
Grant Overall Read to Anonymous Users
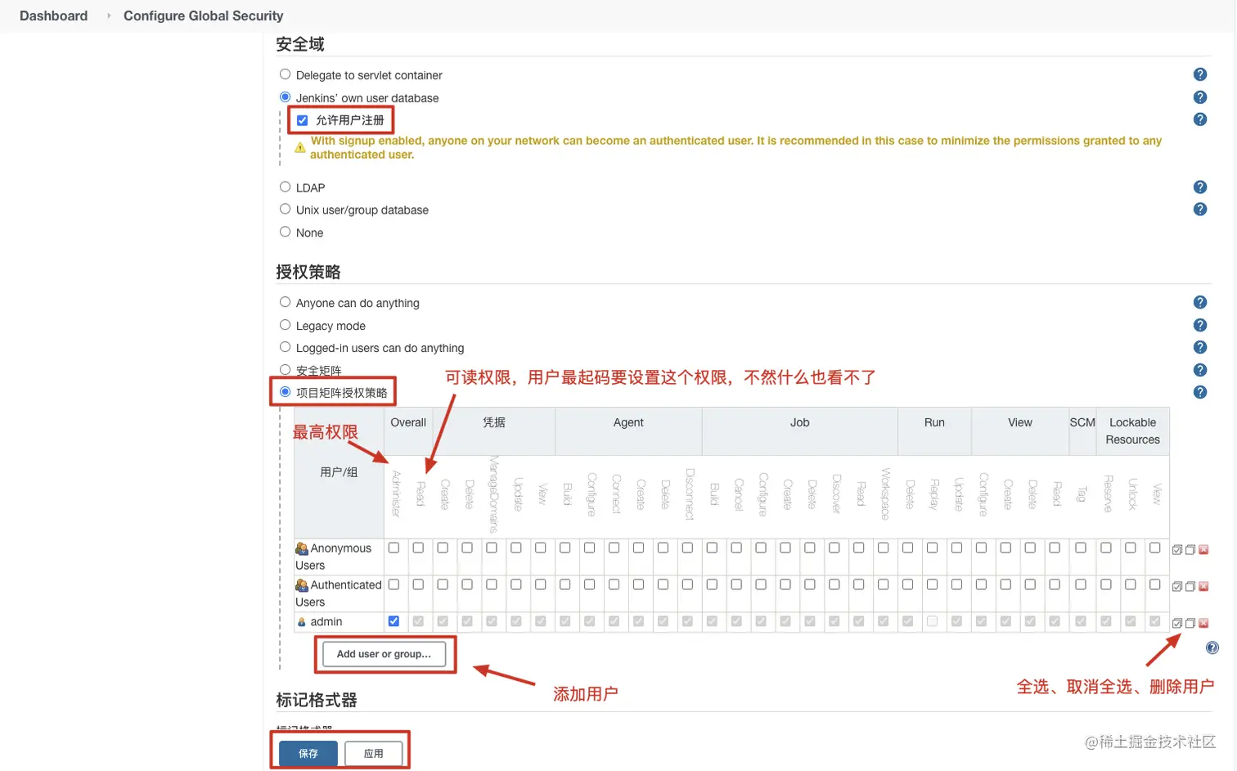(418, 548)
